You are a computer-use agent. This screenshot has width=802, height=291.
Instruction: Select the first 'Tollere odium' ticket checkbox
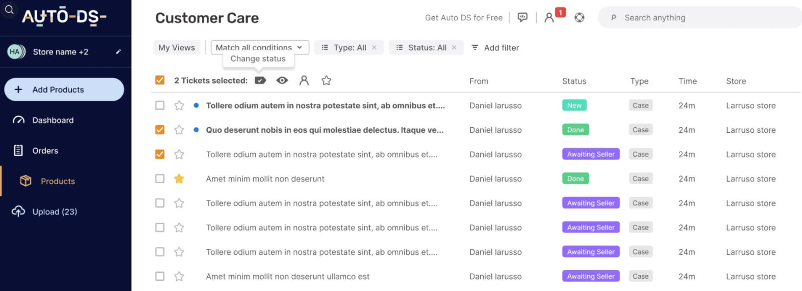[x=160, y=105]
